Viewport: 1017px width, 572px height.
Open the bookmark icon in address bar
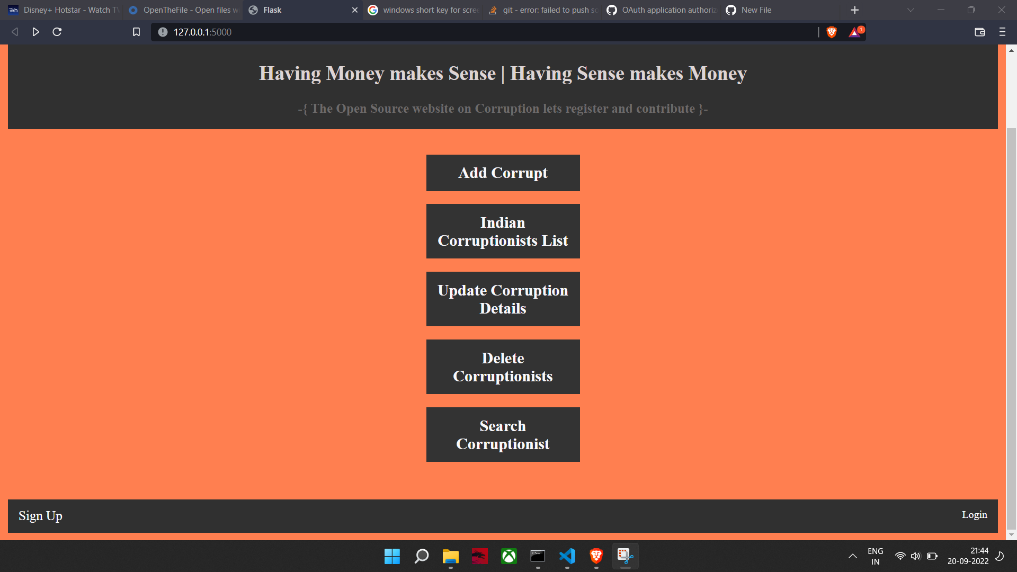coord(136,32)
